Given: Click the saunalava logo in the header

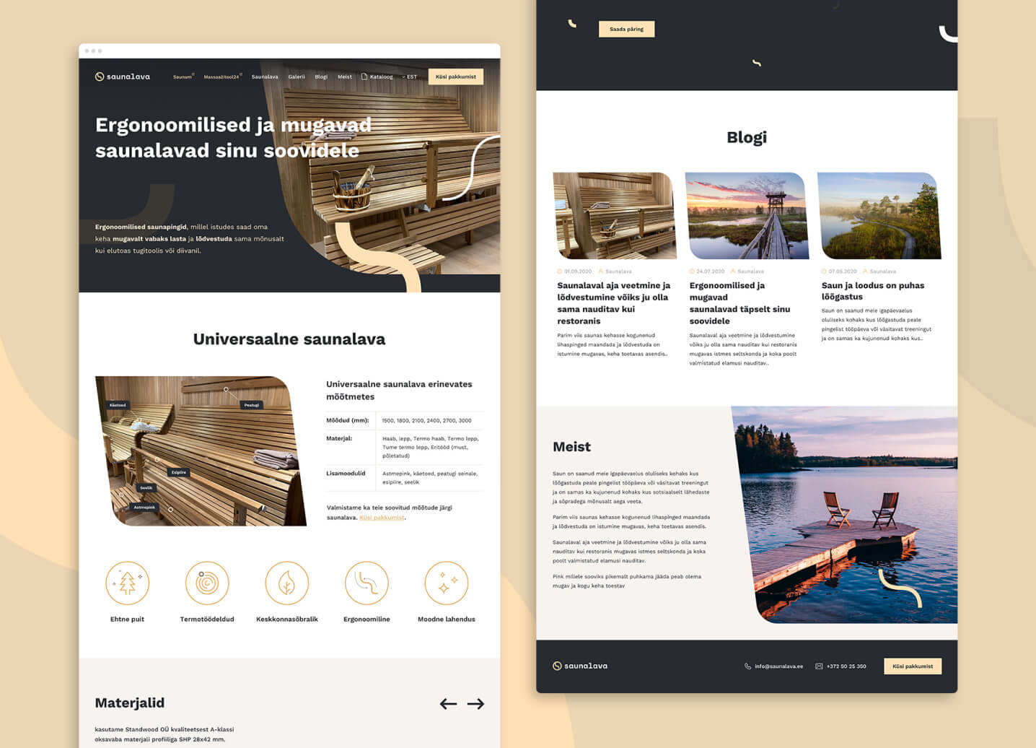Looking at the screenshot, I should 123,77.
